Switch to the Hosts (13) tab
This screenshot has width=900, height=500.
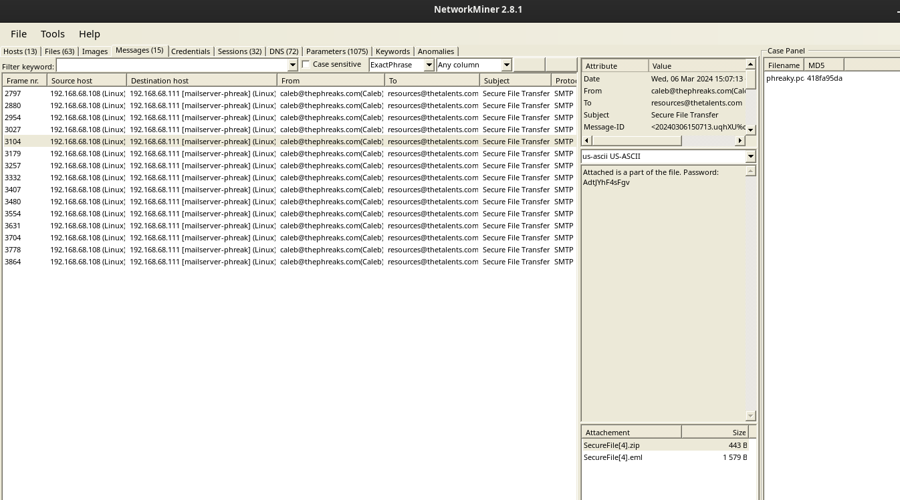[20, 51]
